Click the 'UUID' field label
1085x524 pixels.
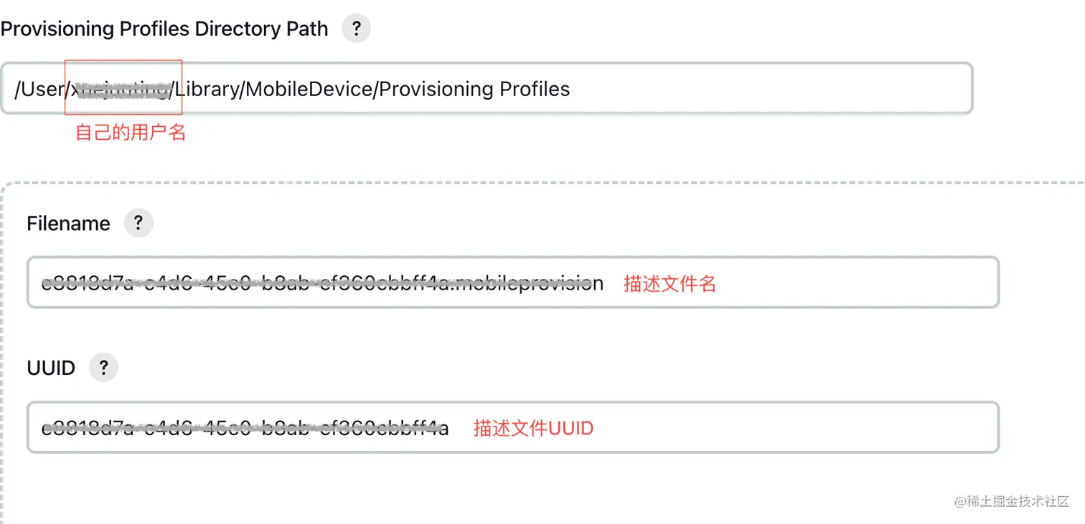(x=51, y=368)
